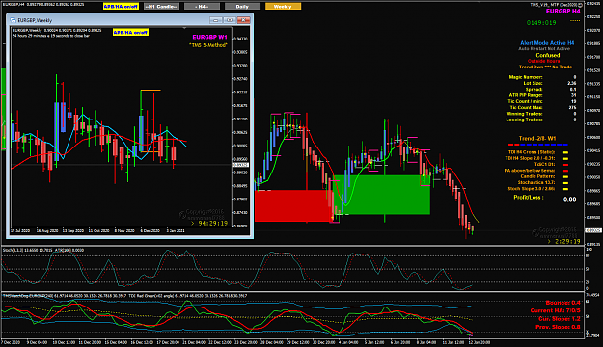603x347 pixels.
Task: Maximize the EURGBP,Weekly chart window
Action: (x=230, y=20)
